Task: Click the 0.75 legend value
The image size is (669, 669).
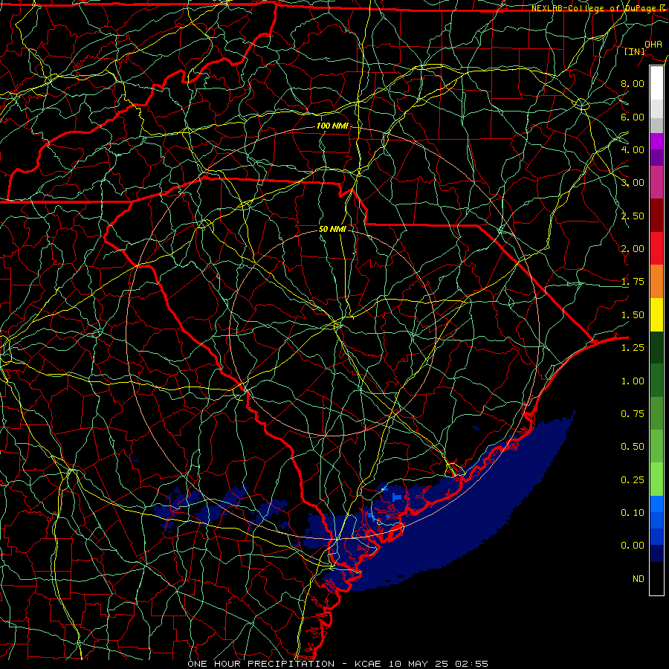Action: tap(633, 414)
